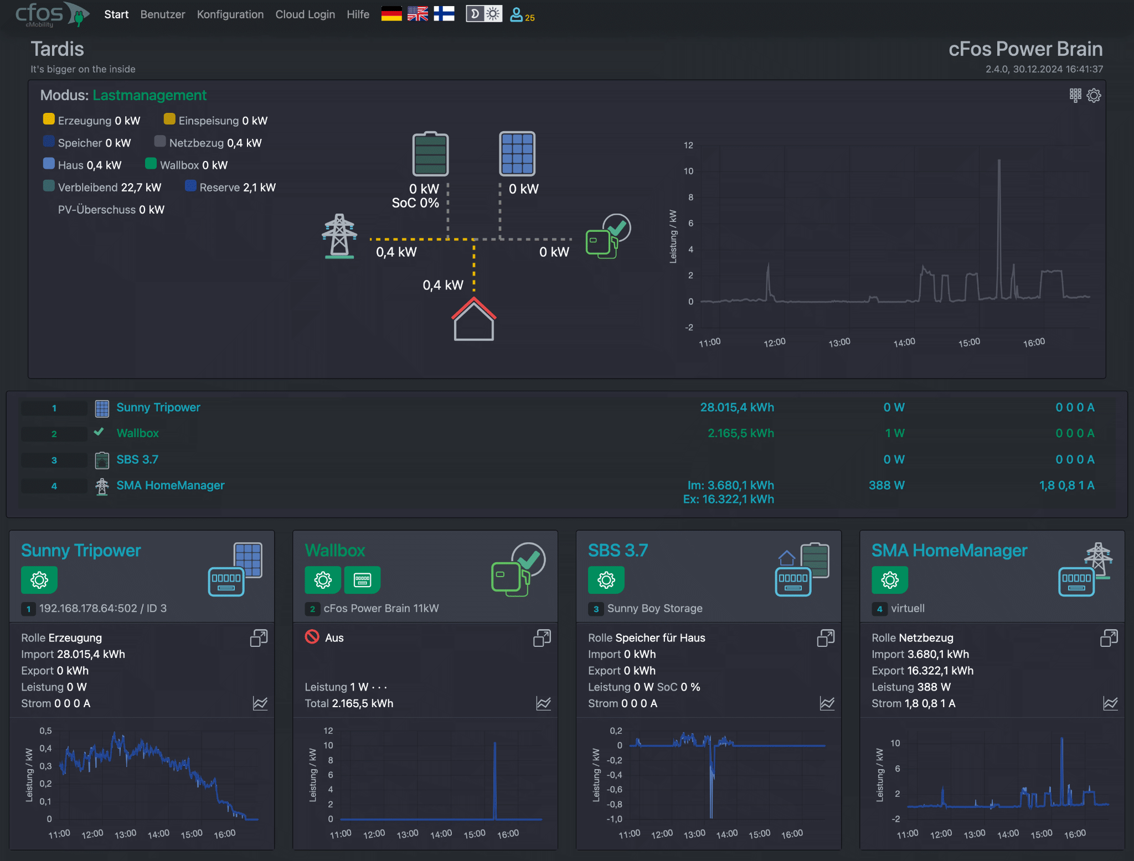Image resolution: width=1134 pixels, height=861 pixels.
Task: Open the gear settings icon in Modus panel
Action: tap(1093, 95)
